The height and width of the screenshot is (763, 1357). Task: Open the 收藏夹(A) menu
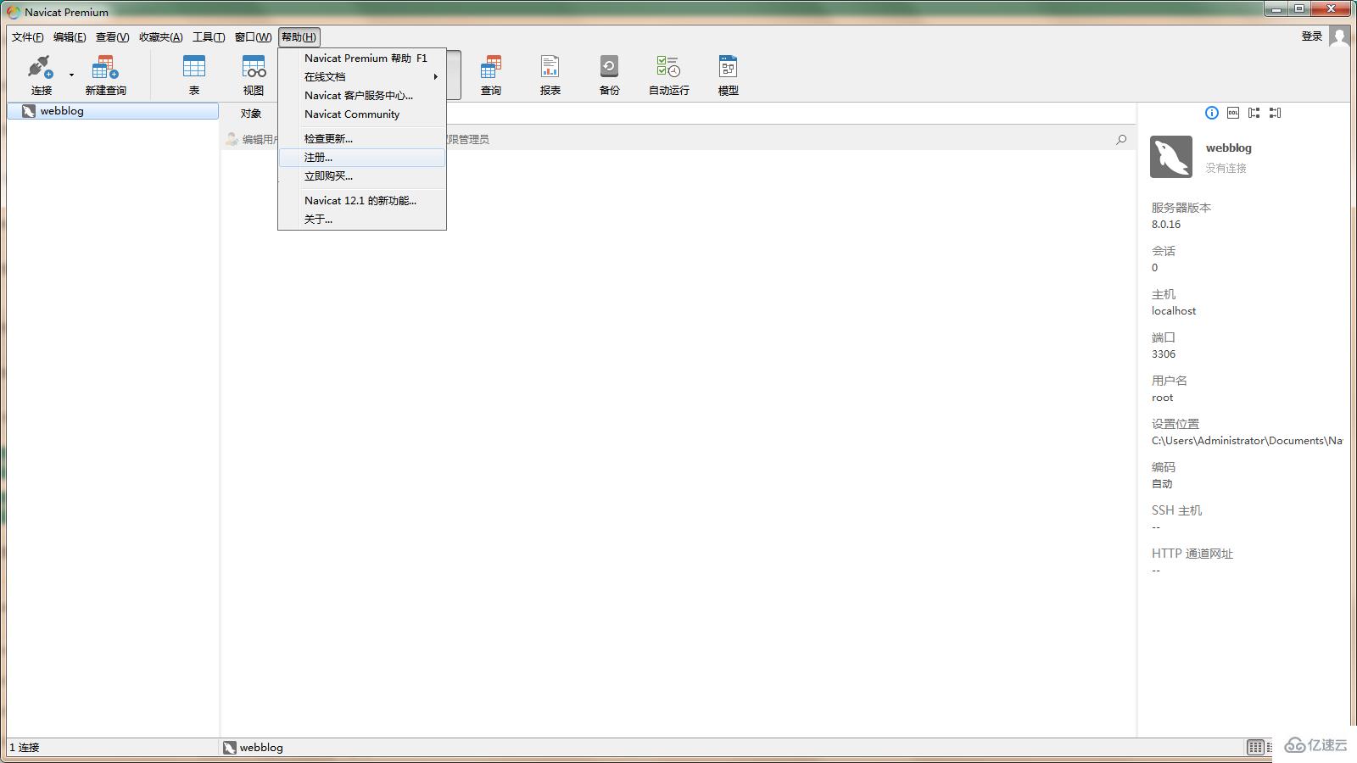161,36
